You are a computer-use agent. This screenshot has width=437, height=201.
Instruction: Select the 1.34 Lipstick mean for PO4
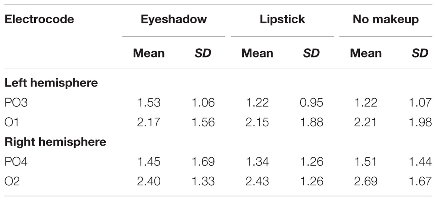(257, 162)
